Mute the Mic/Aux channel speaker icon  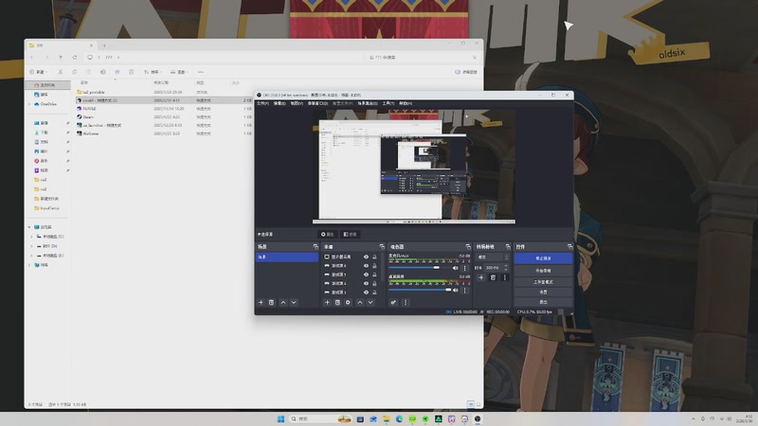coord(456,268)
